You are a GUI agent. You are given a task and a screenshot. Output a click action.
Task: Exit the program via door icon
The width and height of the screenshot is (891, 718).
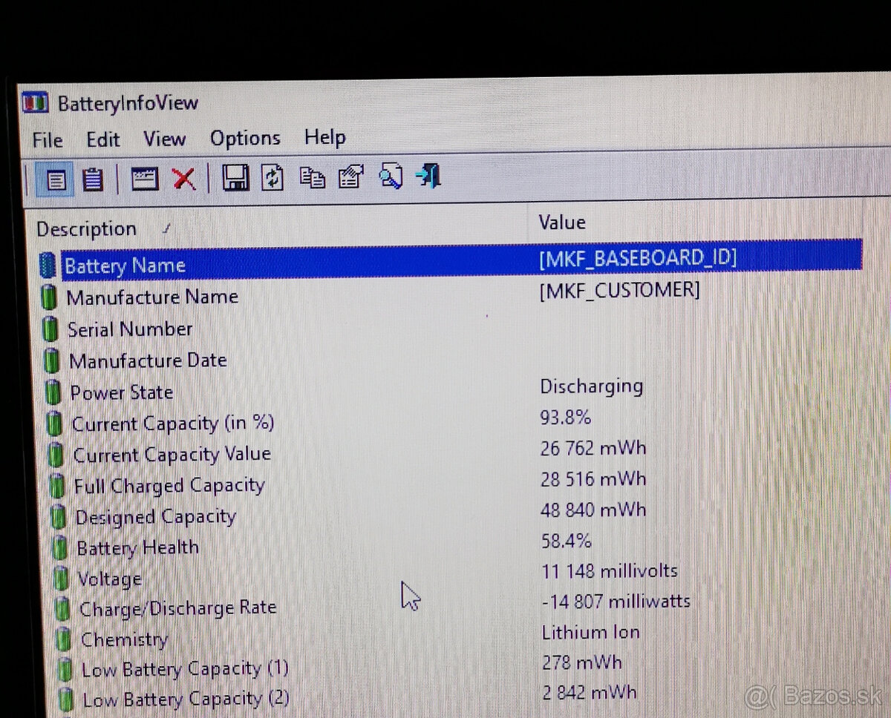pos(428,177)
